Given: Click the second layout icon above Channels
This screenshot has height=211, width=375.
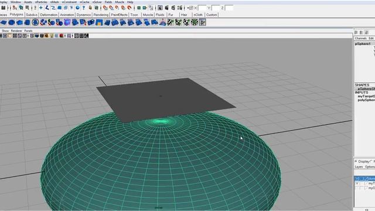Looking at the screenshot, I should pyautogui.click(x=361, y=32).
